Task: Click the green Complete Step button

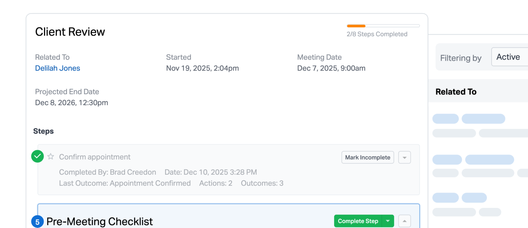Action: [x=358, y=221]
